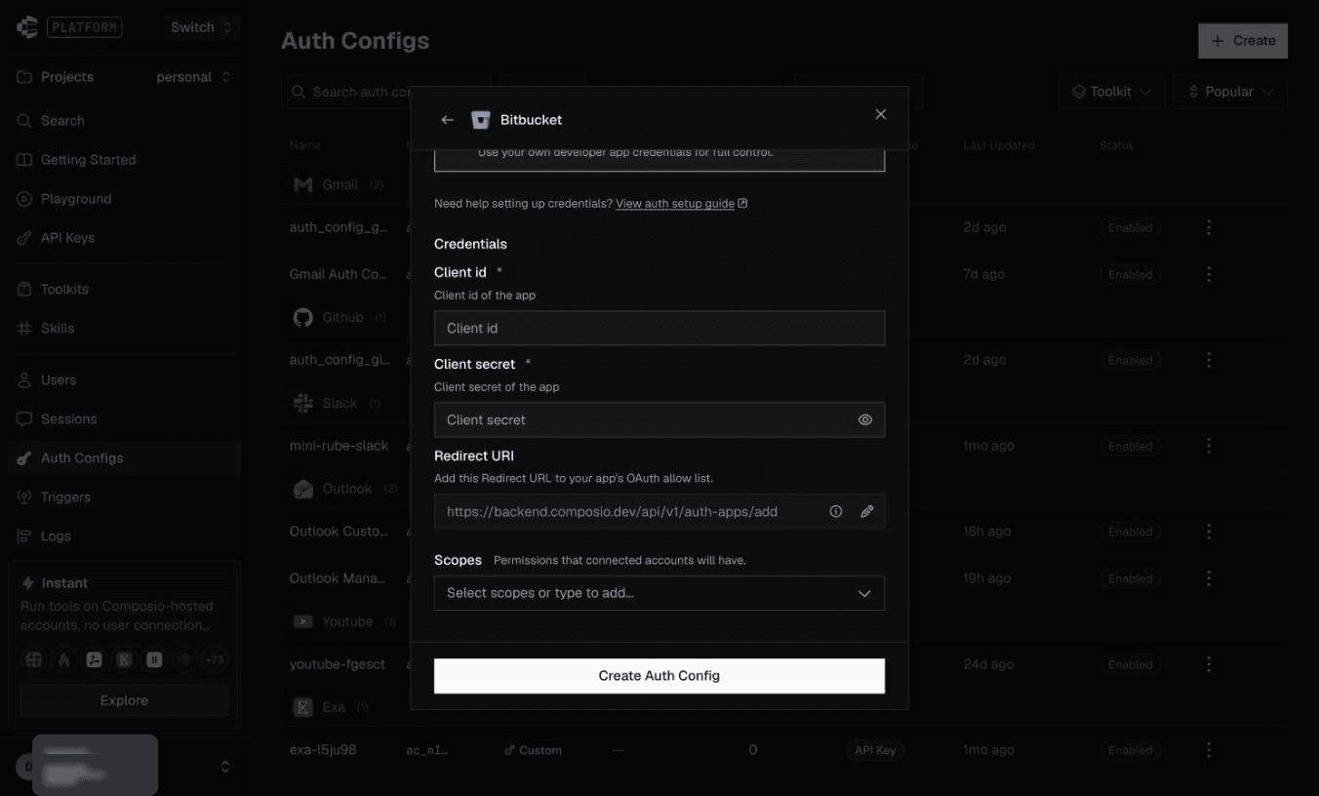Click the API Key badge in exa row

tap(875, 750)
